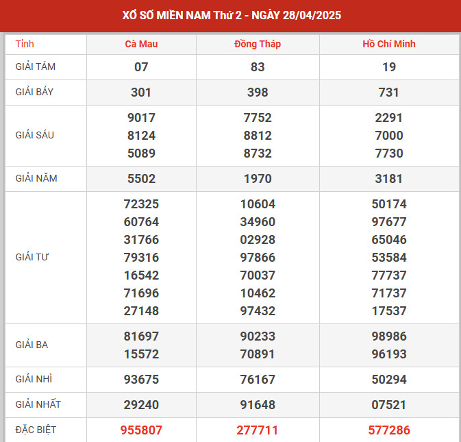Click fourth prize number 60764

[141, 222]
